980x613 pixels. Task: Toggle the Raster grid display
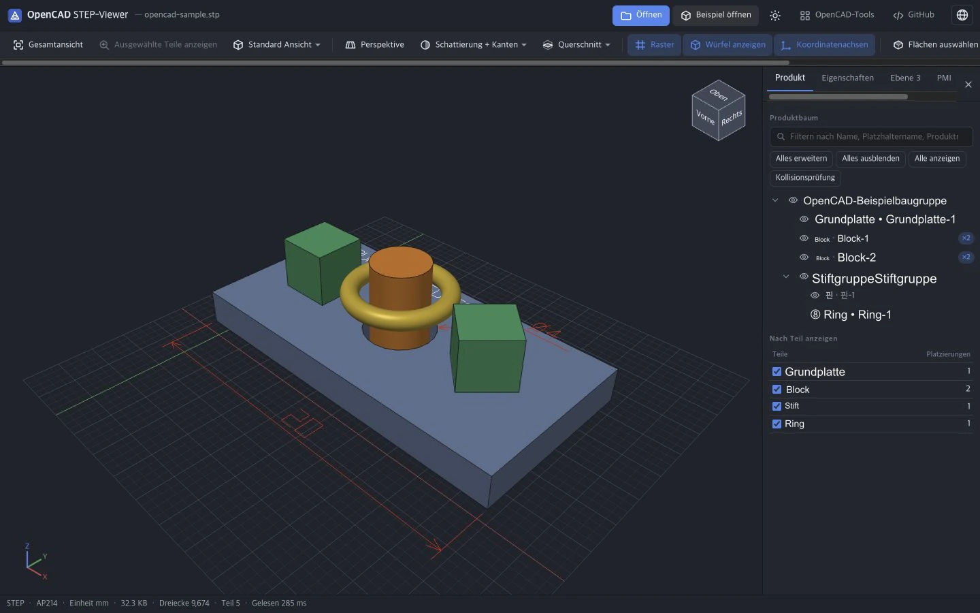point(654,45)
